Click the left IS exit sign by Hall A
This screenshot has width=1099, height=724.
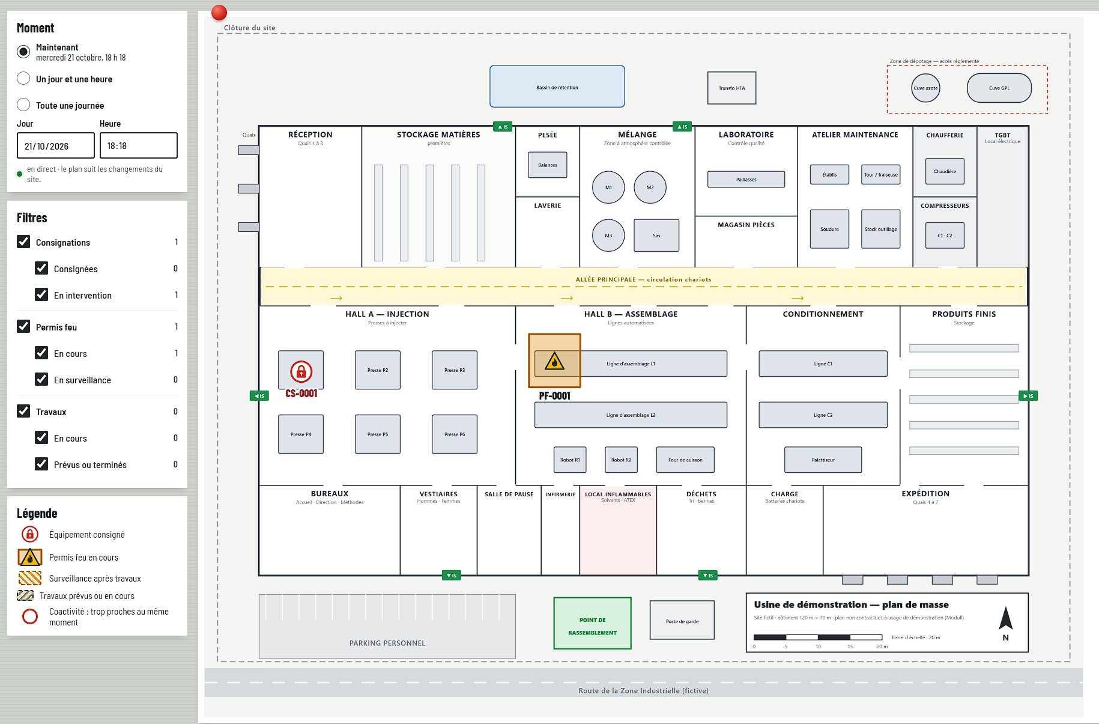click(x=259, y=396)
